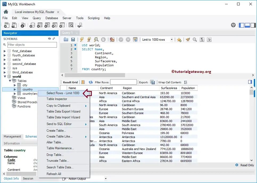Open SQL script file icon in main toolbar
Image resolution: width=257 pixels, height=183 pixels.
[x=14, y=25]
